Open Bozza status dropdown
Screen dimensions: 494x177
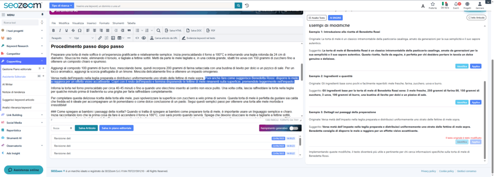[x=62, y=128]
